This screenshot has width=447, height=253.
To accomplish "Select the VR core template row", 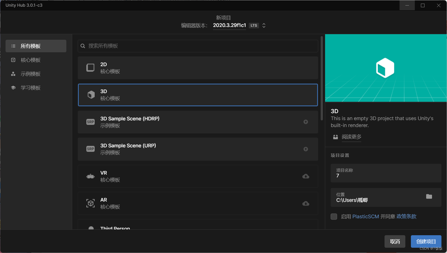I will (198, 176).
